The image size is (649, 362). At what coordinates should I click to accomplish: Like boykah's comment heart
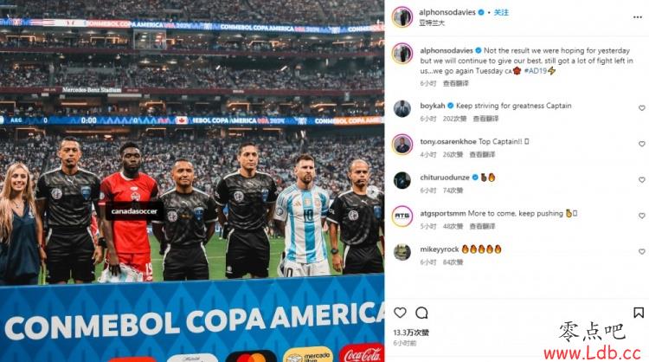[x=641, y=108]
